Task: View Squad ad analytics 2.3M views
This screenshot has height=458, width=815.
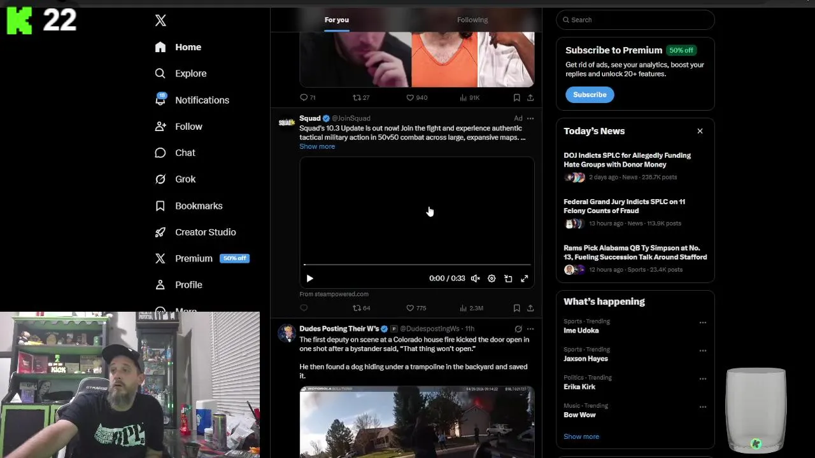Action: (x=471, y=308)
